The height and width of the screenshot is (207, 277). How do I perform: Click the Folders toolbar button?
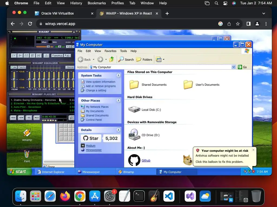point(144,60)
